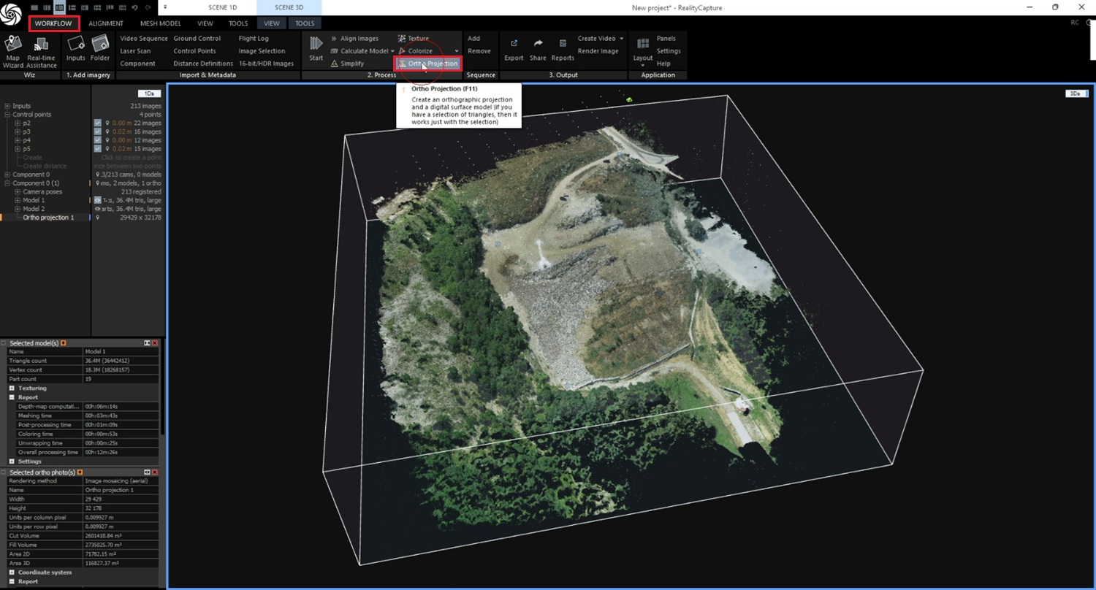Click the Inputs add imagery icon

pos(75,45)
